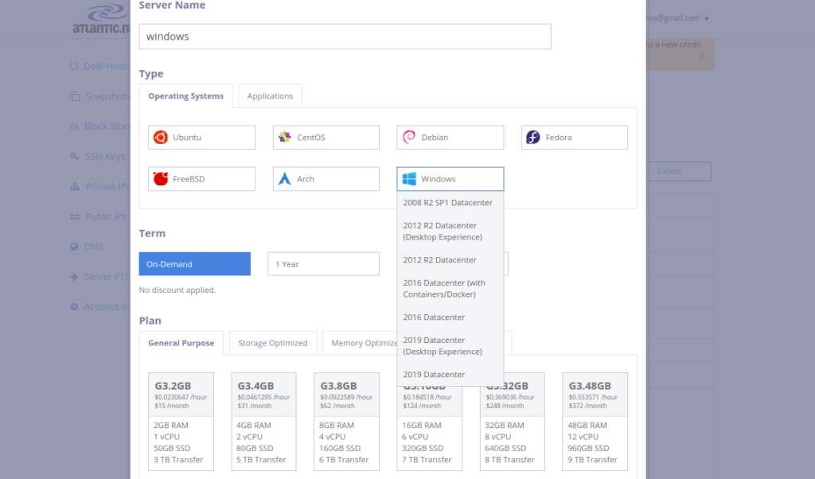The width and height of the screenshot is (815, 479).
Task: Click 'No discount applied.' text
Action: pyautogui.click(x=177, y=290)
